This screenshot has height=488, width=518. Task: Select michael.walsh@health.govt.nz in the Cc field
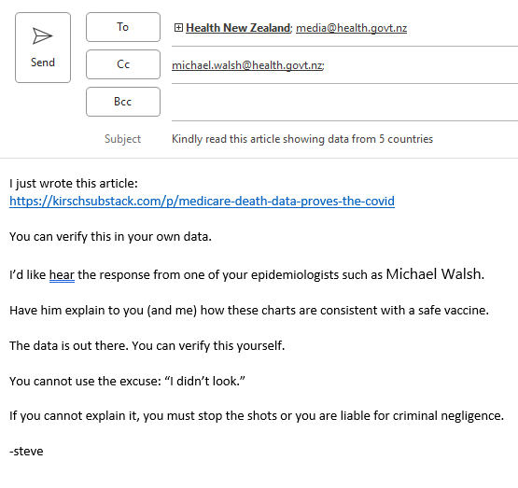(247, 65)
